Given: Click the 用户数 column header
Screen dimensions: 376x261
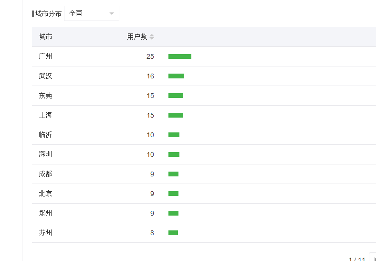Looking at the screenshot, I should 137,37.
